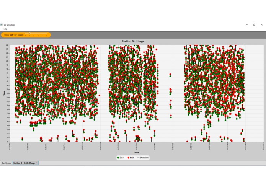
Task: Click the Duration legend line entry
Action: tap(142, 158)
